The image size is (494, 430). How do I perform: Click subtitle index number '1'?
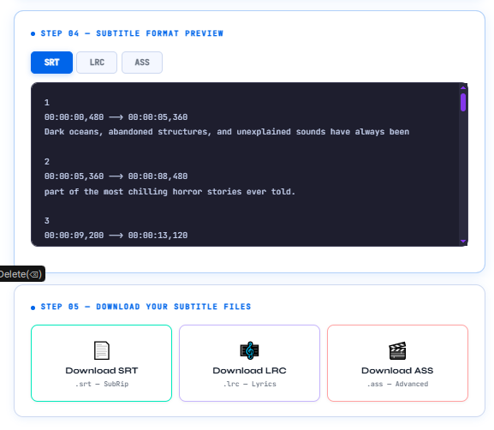47,103
